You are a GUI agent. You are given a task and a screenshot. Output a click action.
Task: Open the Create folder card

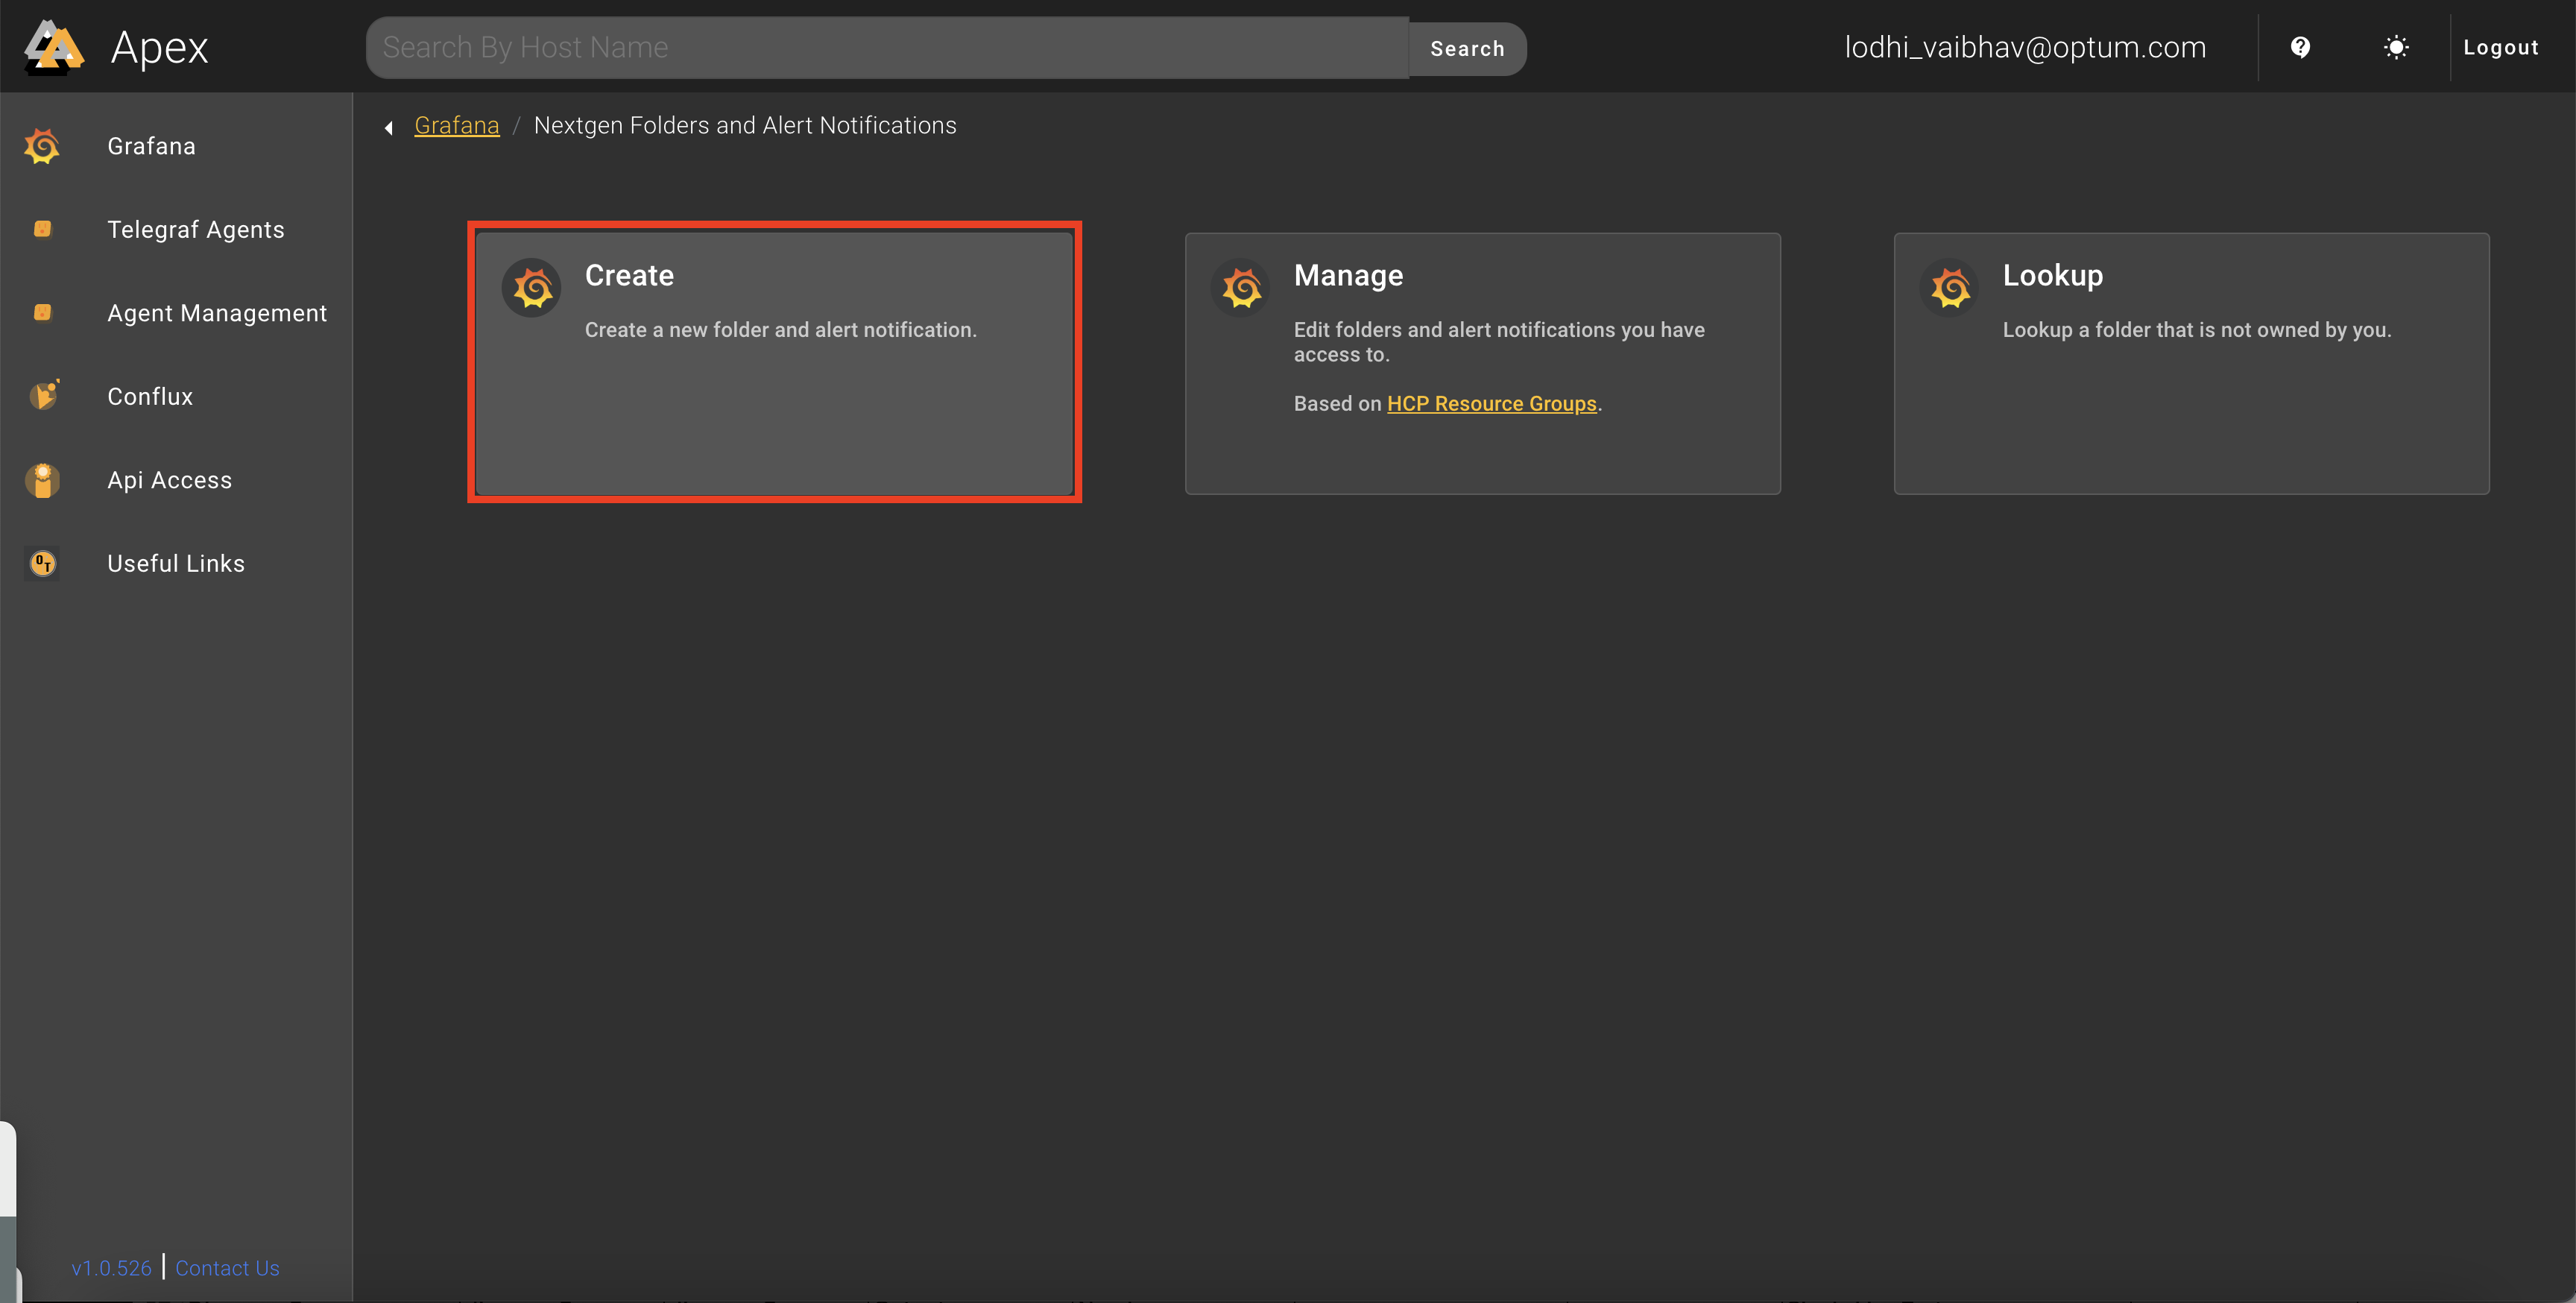774,363
